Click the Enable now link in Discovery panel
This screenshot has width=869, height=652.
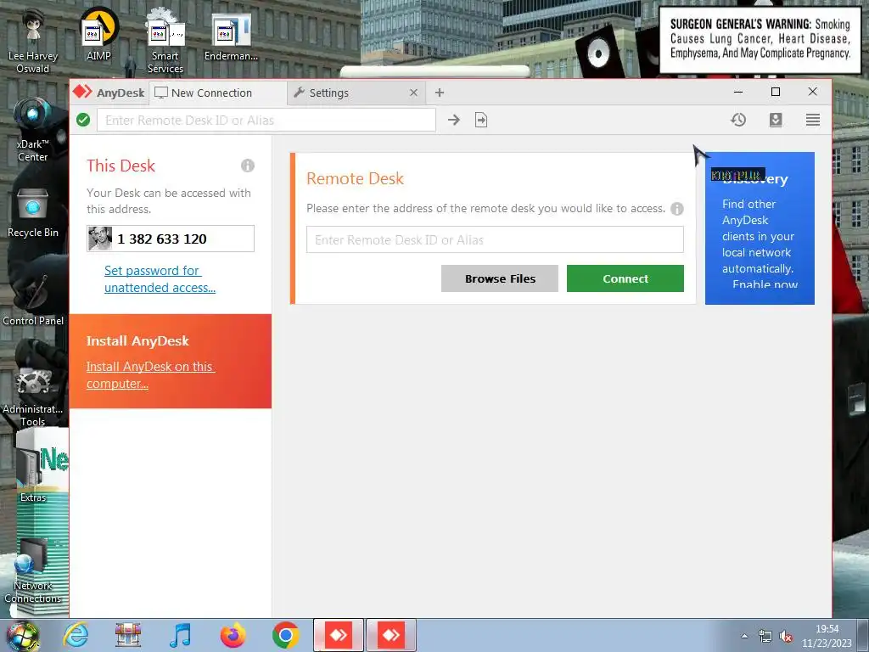coord(765,284)
